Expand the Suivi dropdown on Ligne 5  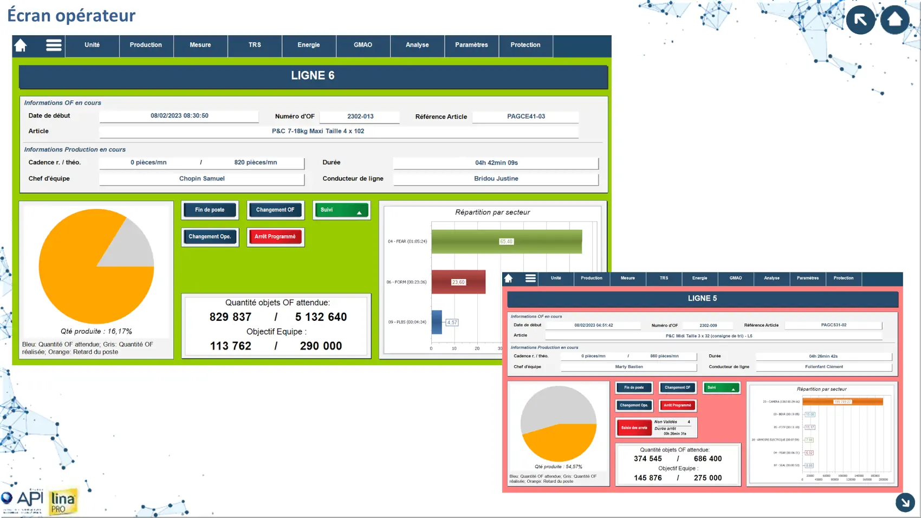coord(721,388)
